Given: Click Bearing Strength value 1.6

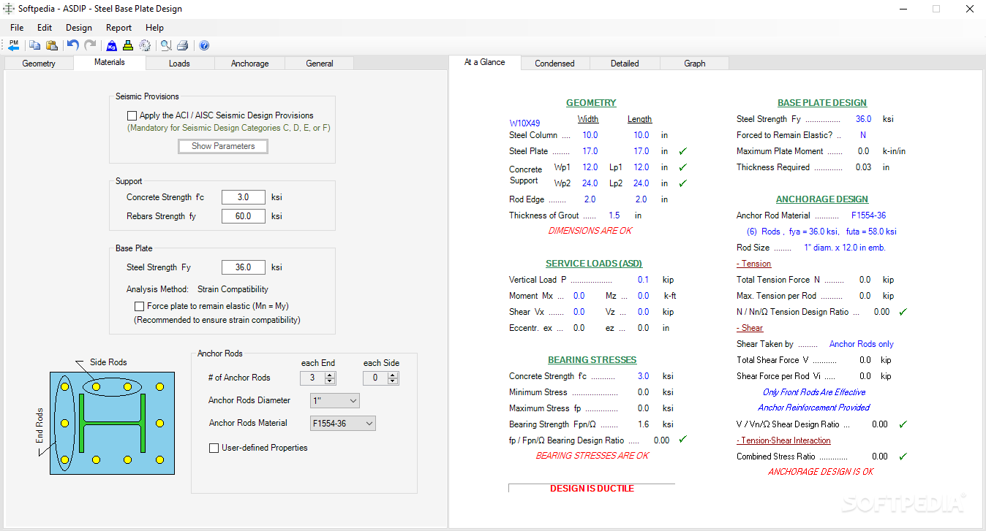Looking at the screenshot, I should (x=643, y=424).
